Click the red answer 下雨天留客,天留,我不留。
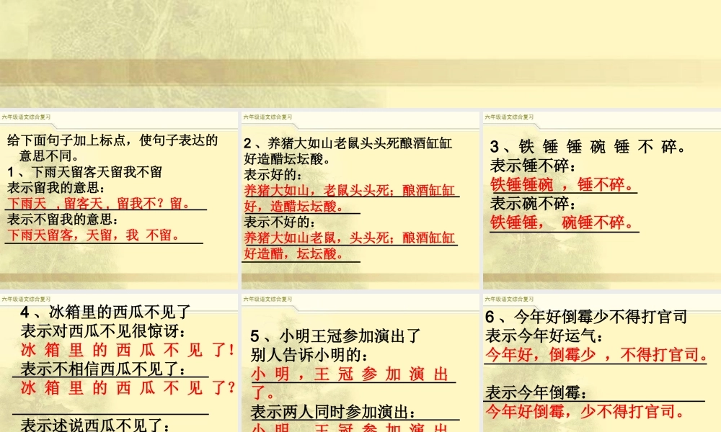Viewport: 721px width, 432px height. pos(93,235)
